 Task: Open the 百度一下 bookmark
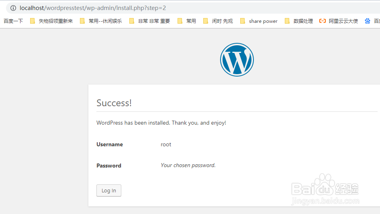[13, 21]
